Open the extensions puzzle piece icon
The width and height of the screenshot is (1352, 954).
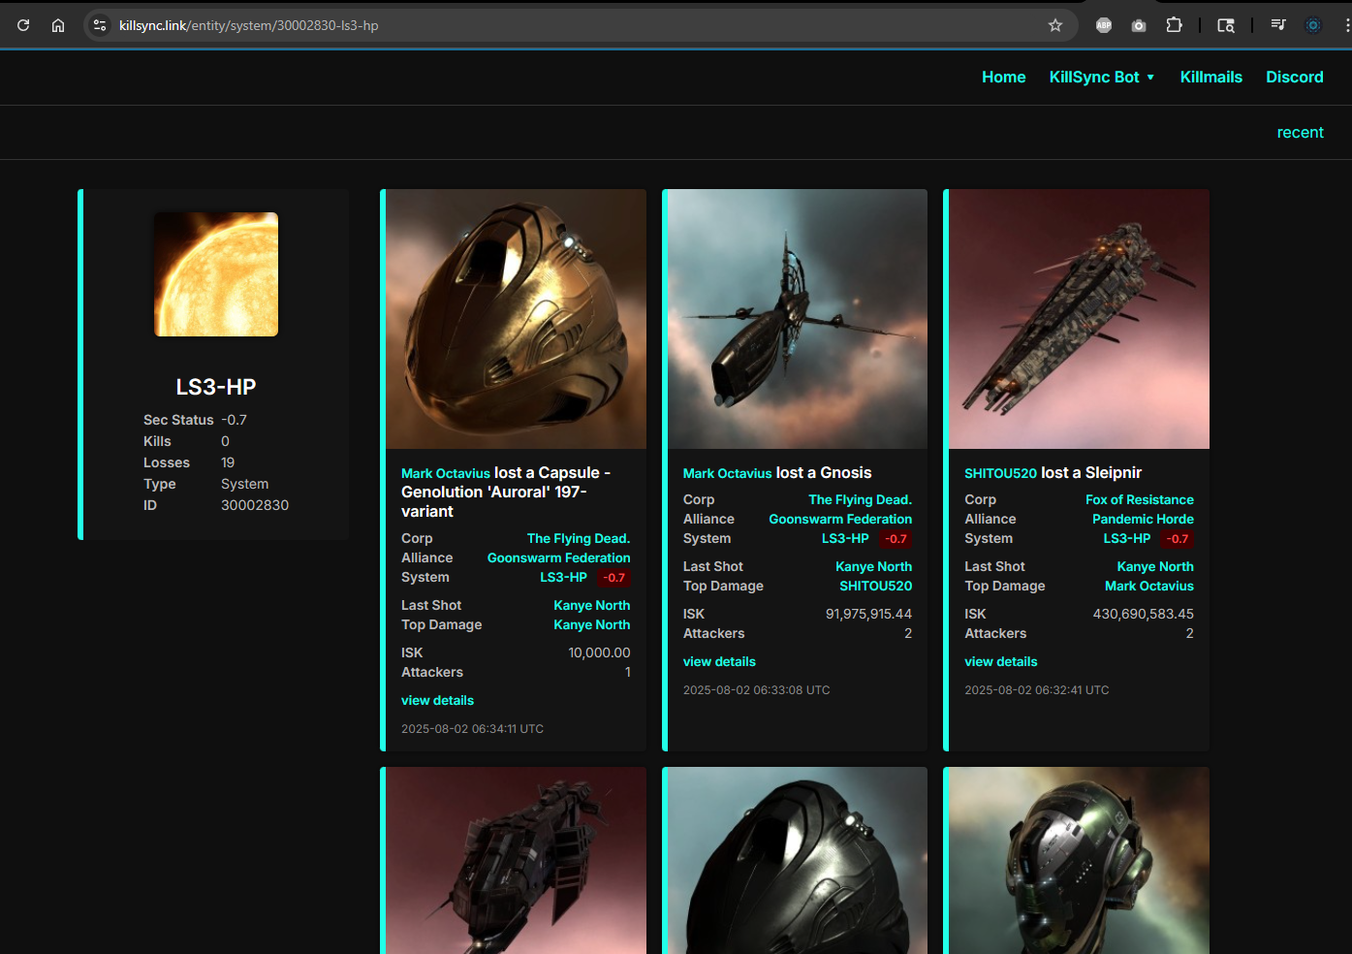1174,25
